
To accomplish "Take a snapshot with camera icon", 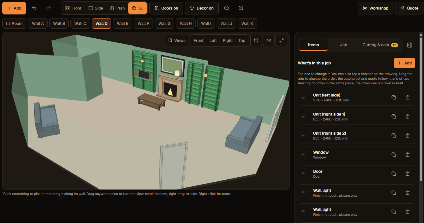I will coord(269,40).
